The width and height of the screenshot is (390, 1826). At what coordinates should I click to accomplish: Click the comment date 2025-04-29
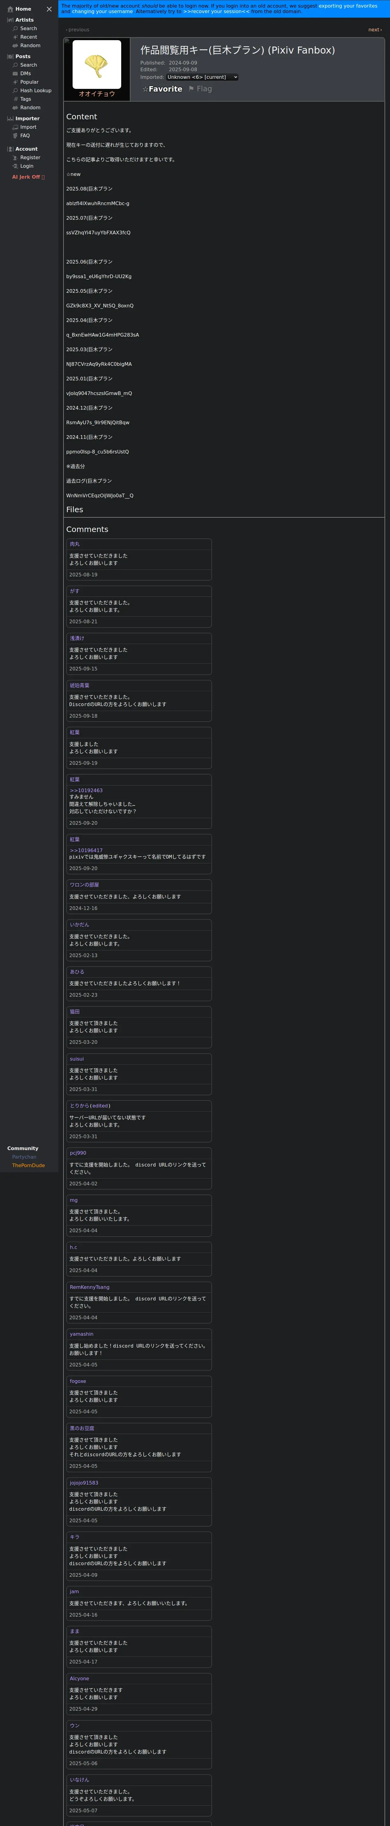[x=84, y=1709]
